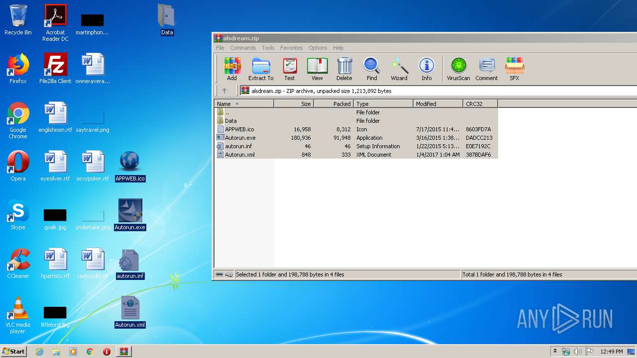
Task: Convert archive with SFX icon
Action: (x=515, y=69)
